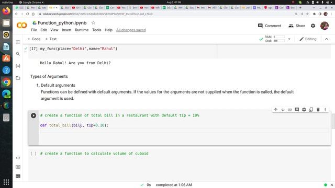Screen dimensions: 335x188
Task: Open more cell actions menu
Action: [325, 110]
